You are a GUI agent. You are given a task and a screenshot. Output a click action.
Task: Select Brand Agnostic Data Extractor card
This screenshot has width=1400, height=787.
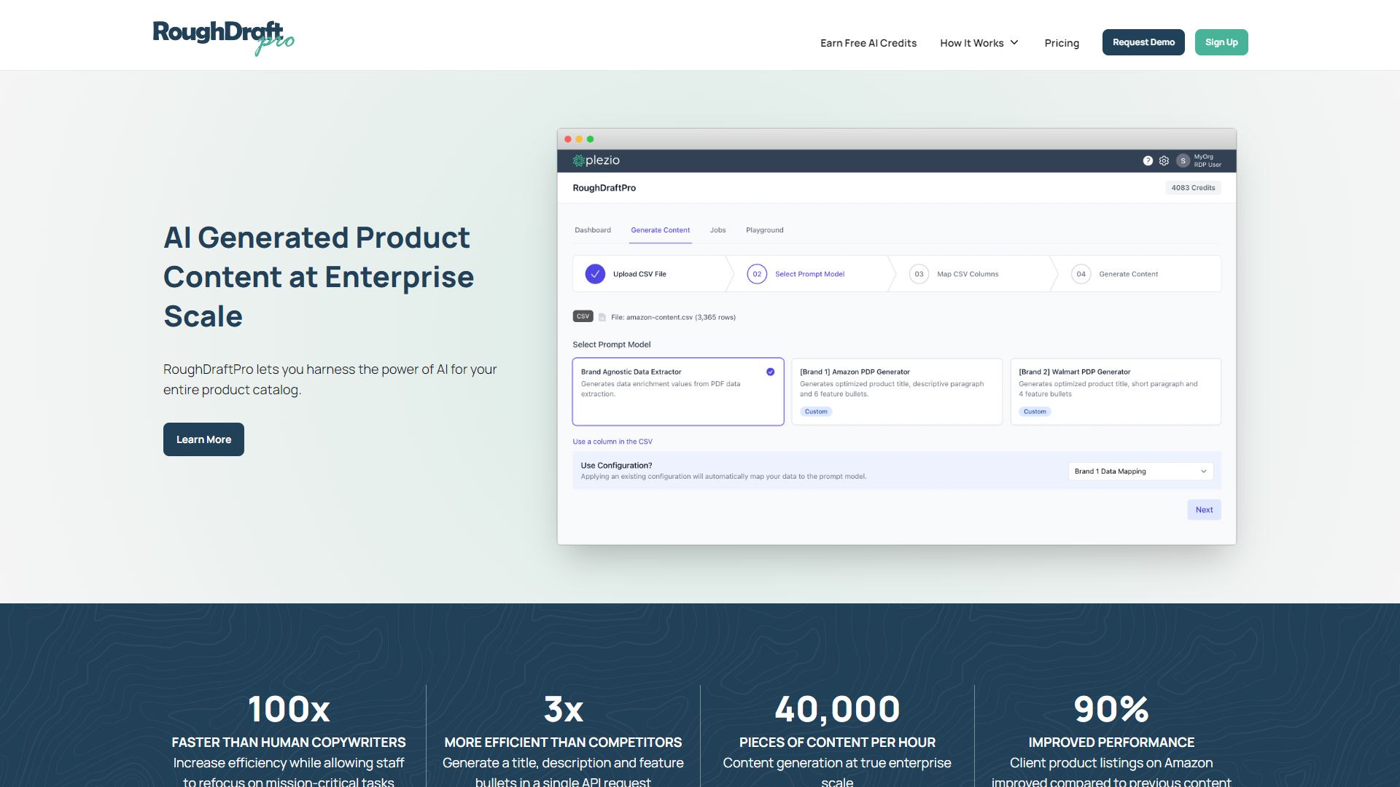pyautogui.click(x=678, y=391)
